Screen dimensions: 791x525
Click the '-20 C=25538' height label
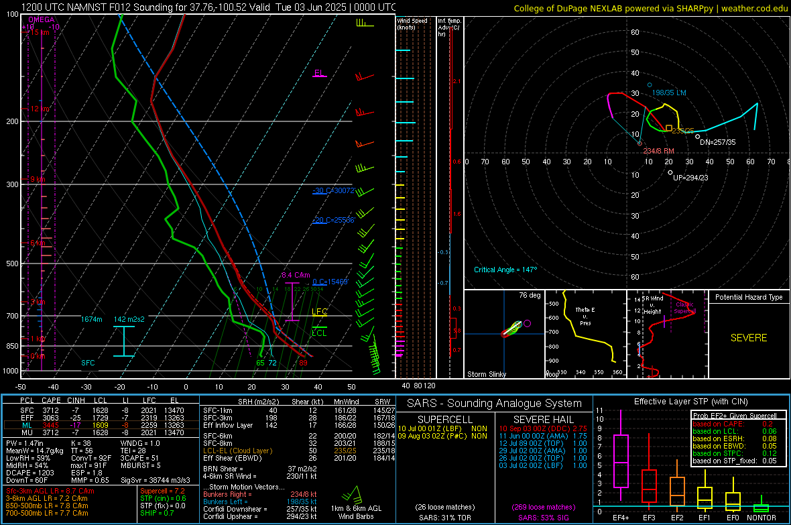coord(333,220)
